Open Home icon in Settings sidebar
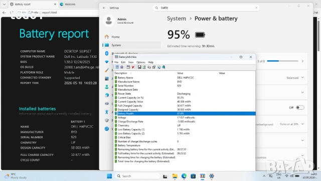Image resolution: width=321 pixels, height=181 pixels. [x=107, y=37]
